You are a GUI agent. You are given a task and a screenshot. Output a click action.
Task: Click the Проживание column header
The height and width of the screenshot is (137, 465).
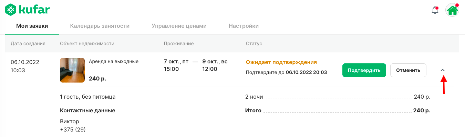click(179, 43)
